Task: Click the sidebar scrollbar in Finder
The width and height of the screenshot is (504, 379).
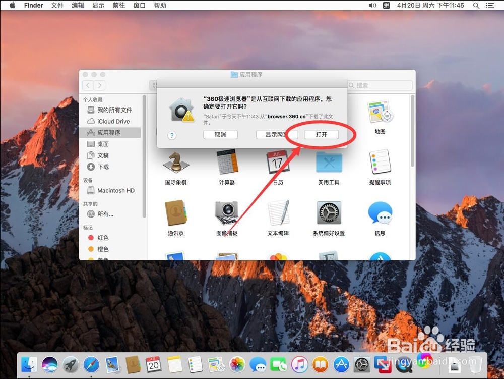Action: click(144, 156)
